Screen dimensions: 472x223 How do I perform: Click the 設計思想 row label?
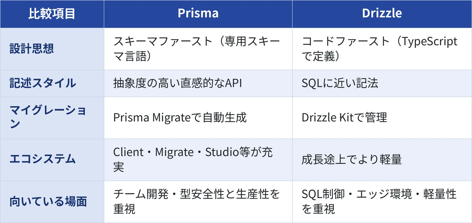[x=52, y=49]
